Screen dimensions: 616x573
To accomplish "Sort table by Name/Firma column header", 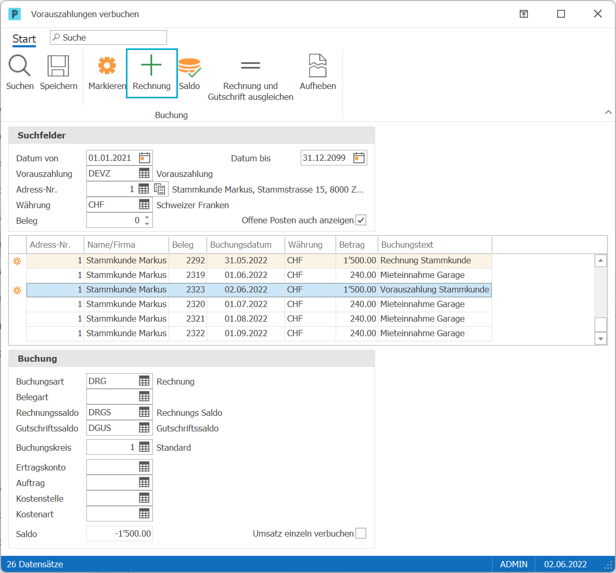I will point(126,245).
